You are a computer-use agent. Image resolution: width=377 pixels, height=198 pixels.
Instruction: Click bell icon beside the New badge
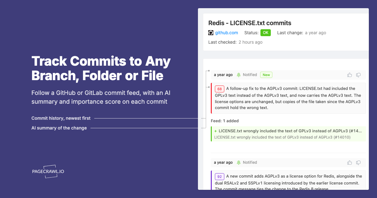239,75
